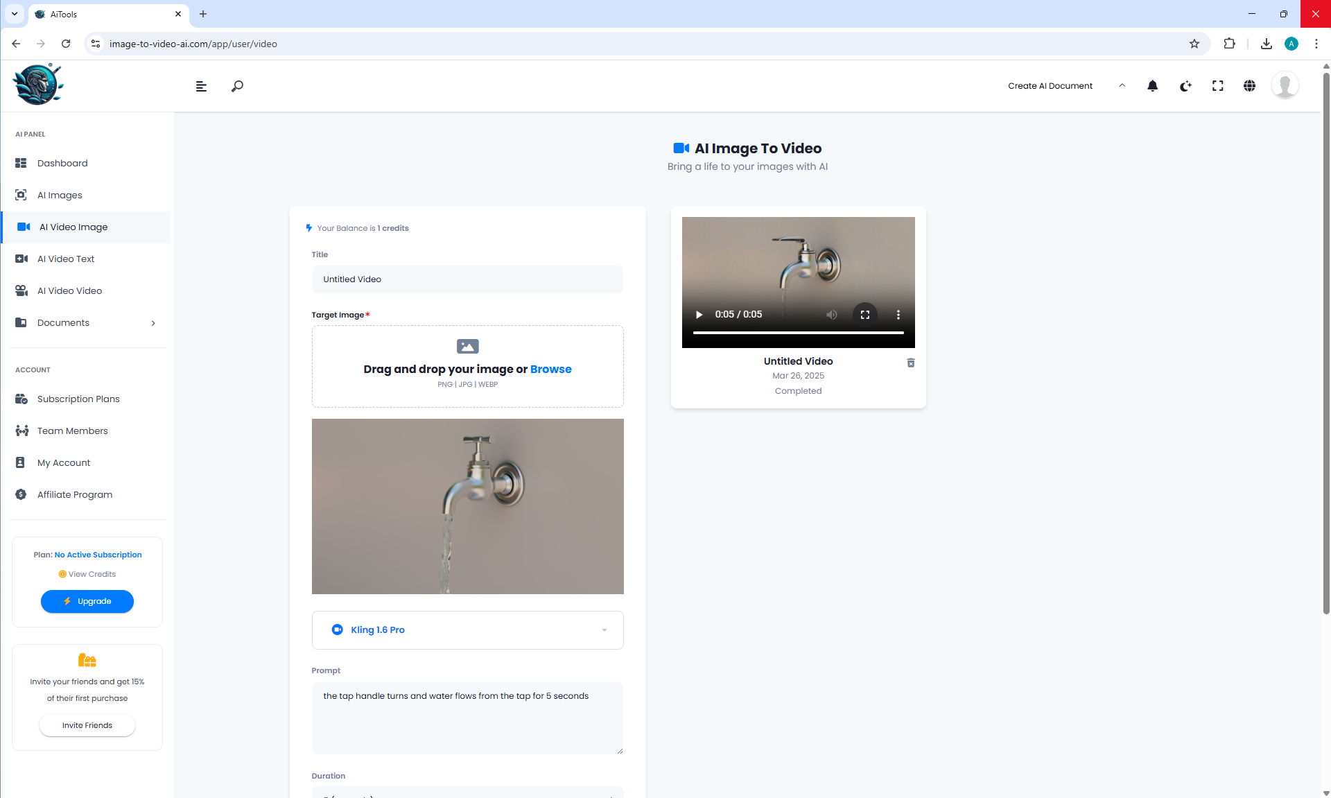Open the video player three-dot options menu
Viewport: 1331px width, 798px height.
click(x=898, y=315)
